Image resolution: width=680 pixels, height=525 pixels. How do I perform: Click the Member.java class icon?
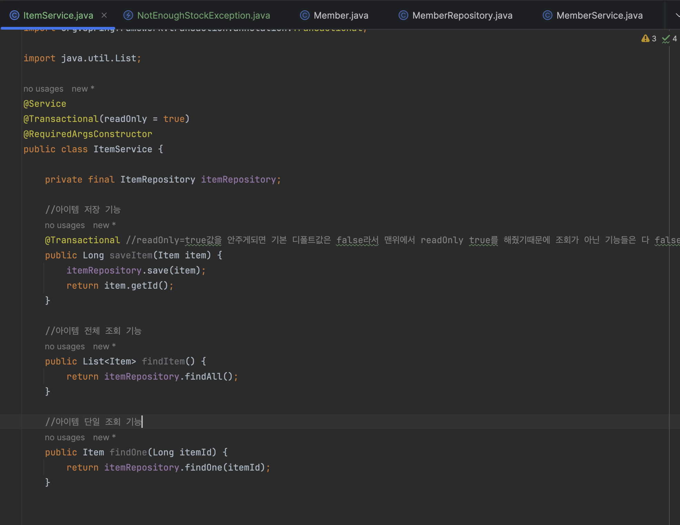(305, 15)
